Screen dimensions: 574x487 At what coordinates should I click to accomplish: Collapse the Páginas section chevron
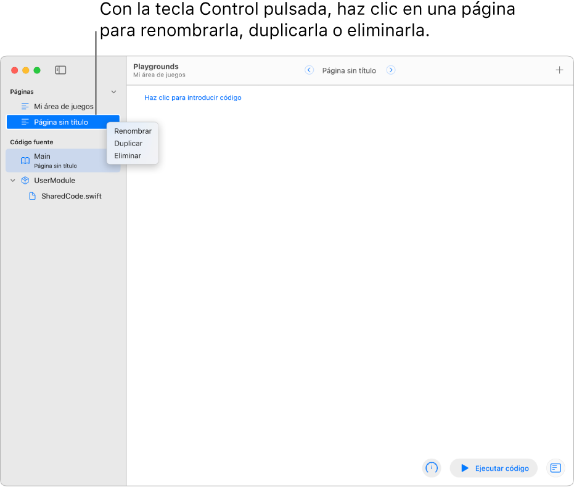point(113,92)
